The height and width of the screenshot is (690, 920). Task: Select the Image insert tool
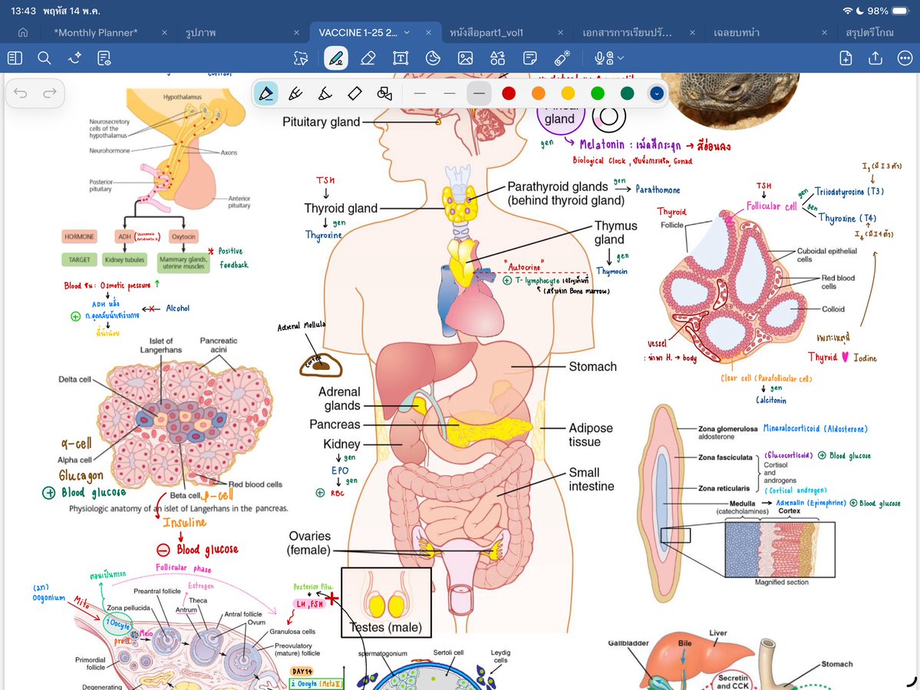pyautogui.click(x=465, y=58)
